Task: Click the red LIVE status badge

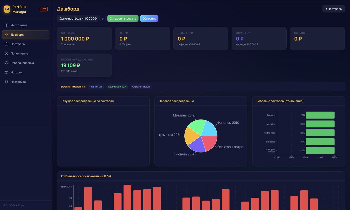Action: click(x=44, y=9)
